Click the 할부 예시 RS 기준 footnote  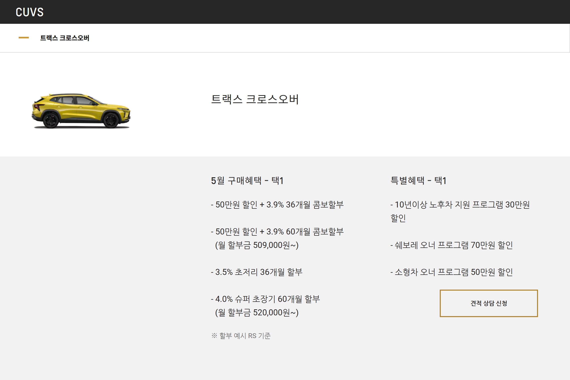[241, 336]
